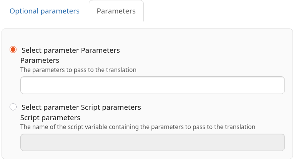Click the greyed-out Script parameters input field
The height and width of the screenshot is (161, 296).
tap(152, 142)
